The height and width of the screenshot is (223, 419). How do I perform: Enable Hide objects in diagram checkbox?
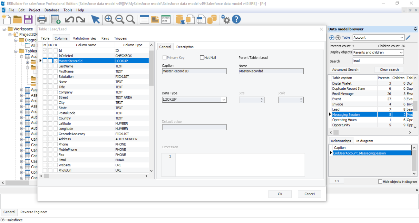click(380, 181)
